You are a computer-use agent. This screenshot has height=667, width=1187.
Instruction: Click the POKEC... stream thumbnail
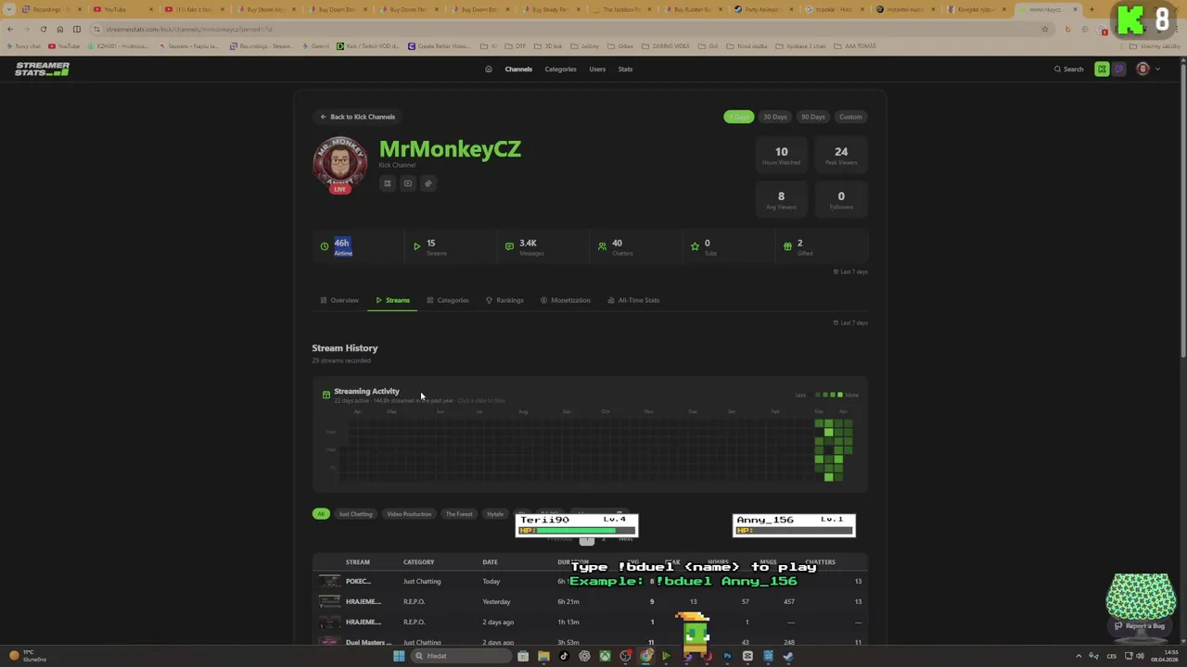(x=330, y=582)
